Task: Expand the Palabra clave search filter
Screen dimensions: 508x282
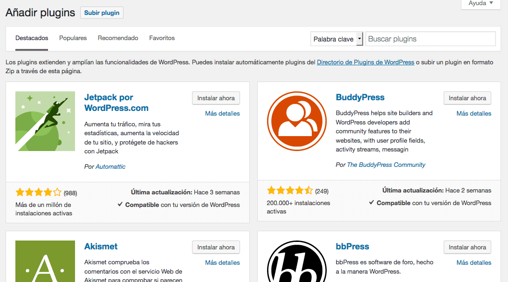Action: coord(337,39)
